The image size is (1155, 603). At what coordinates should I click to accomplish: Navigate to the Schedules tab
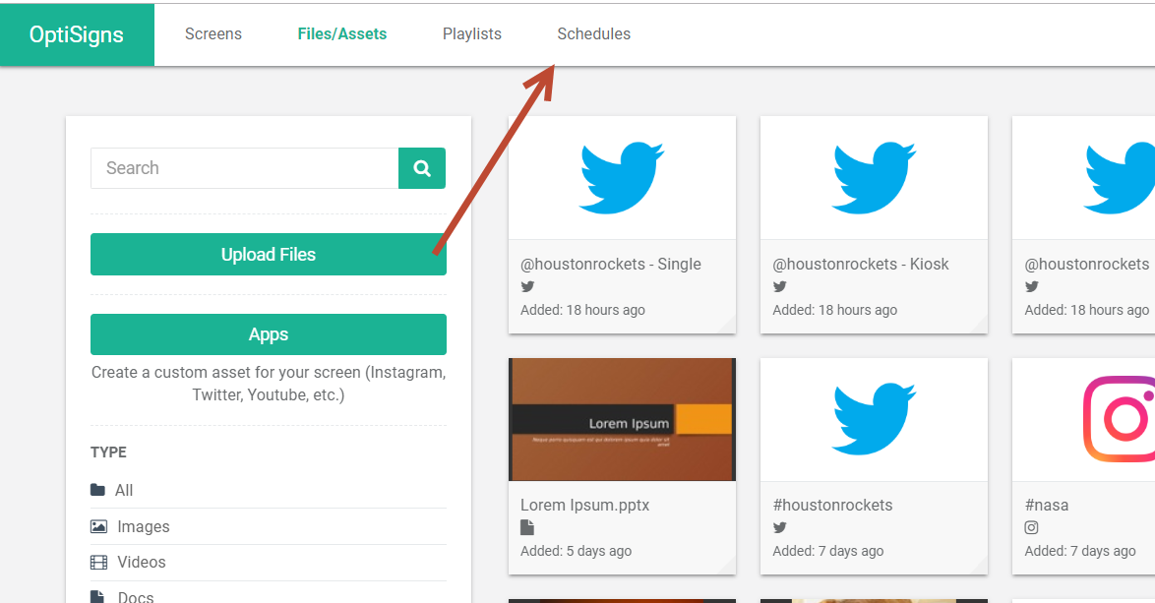point(593,33)
